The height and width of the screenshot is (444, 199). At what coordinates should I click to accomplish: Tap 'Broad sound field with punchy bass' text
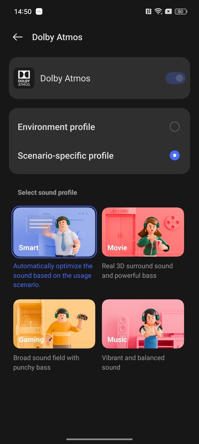click(x=46, y=363)
